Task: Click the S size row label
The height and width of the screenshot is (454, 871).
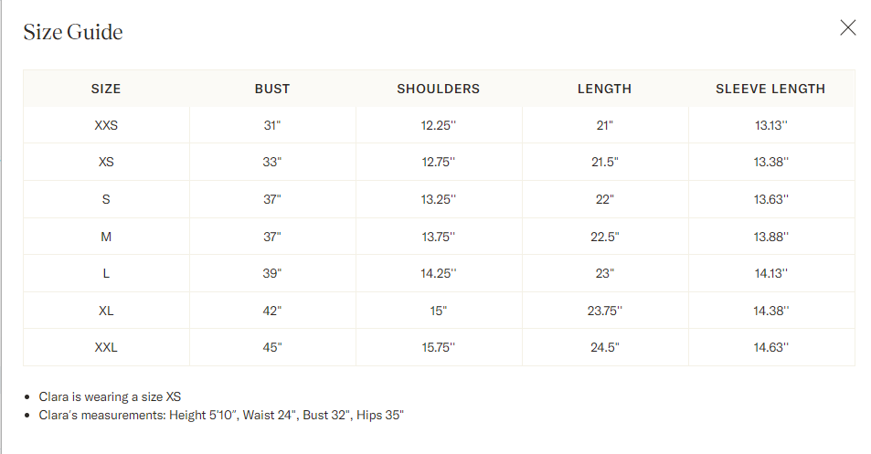Action: 106,199
